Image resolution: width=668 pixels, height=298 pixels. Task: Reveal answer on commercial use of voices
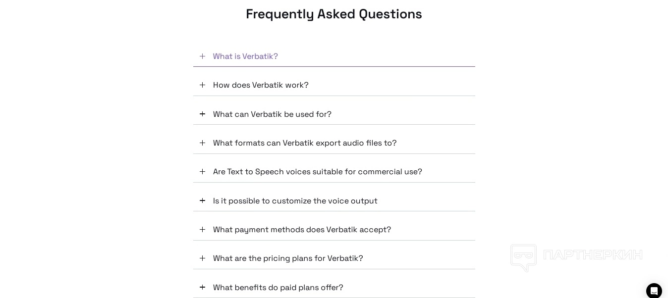318,172
